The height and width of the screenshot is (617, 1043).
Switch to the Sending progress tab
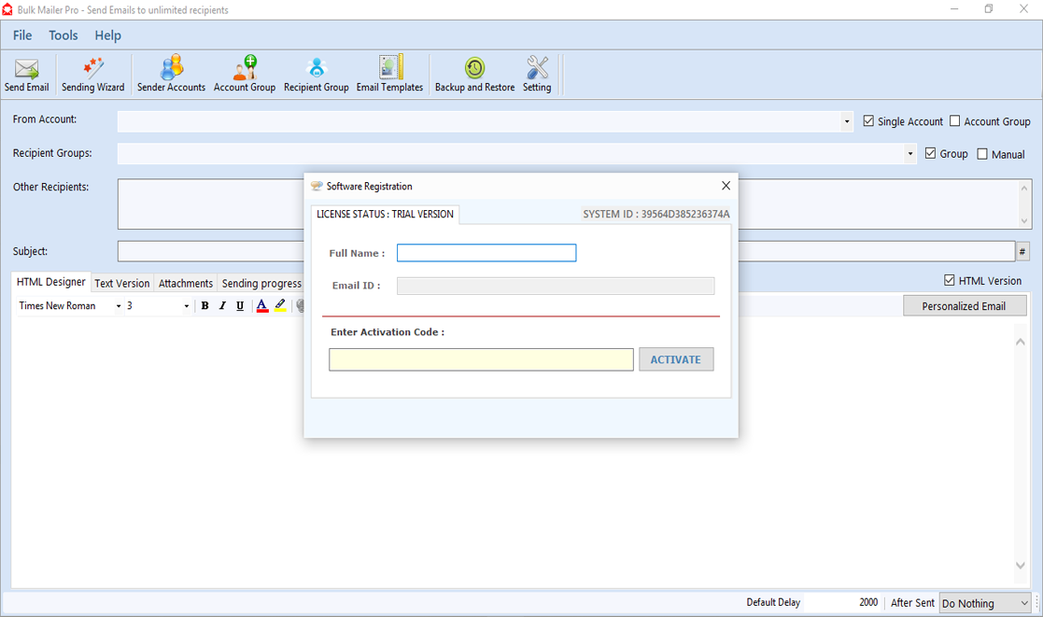point(261,283)
